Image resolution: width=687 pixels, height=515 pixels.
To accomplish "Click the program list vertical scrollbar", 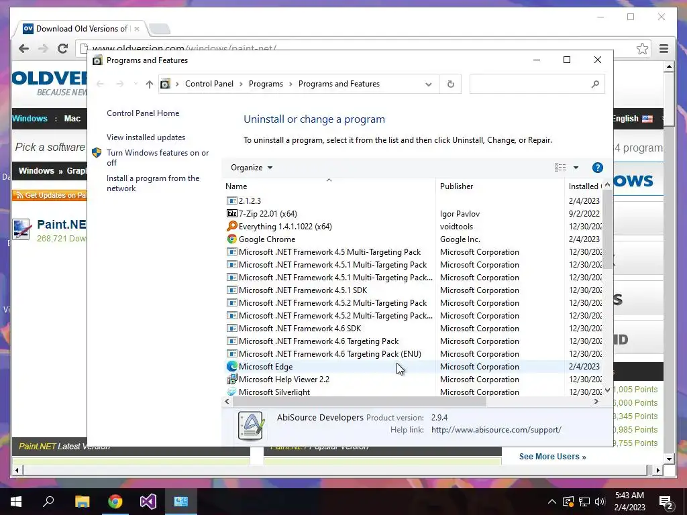I will [607, 229].
